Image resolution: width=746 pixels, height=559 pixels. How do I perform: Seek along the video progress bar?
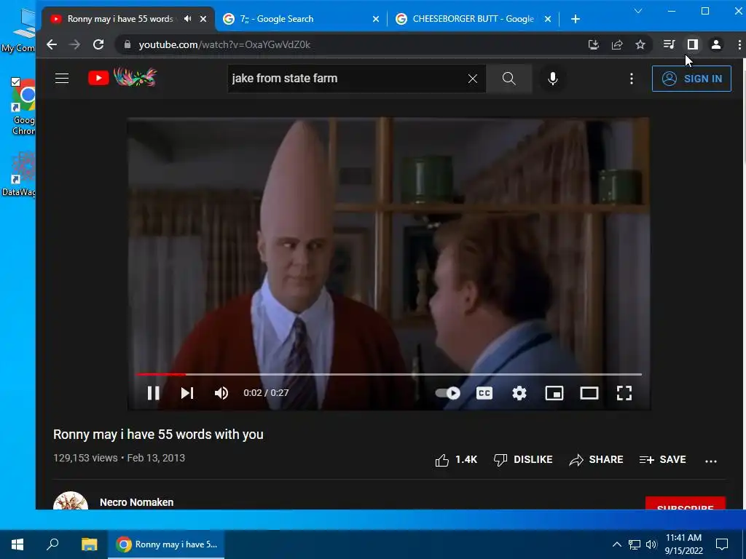[389, 375]
